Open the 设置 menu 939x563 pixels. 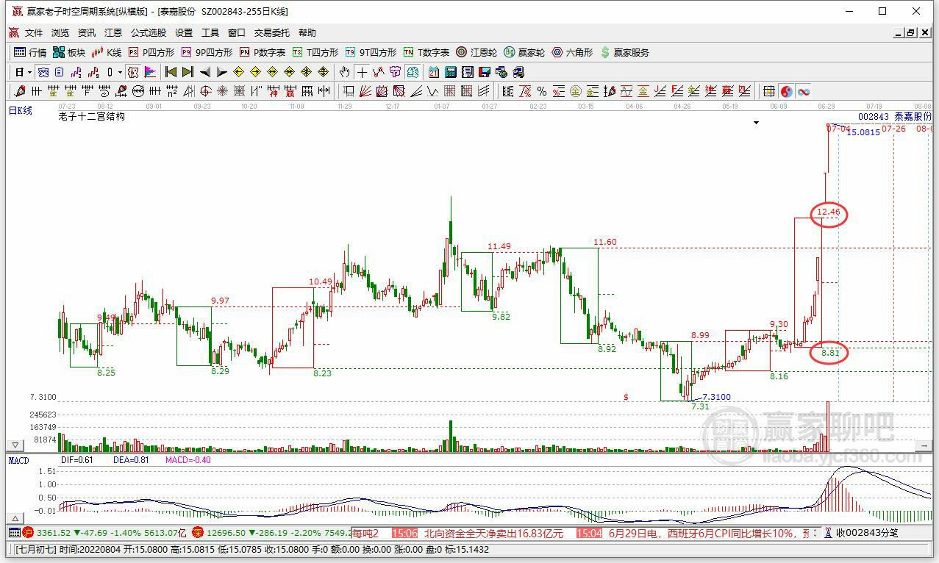(x=184, y=33)
